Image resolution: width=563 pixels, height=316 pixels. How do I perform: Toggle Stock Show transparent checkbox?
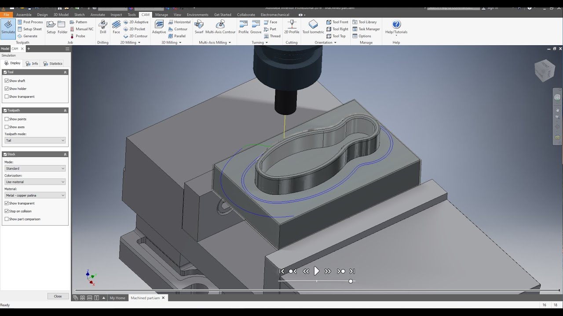7,203
